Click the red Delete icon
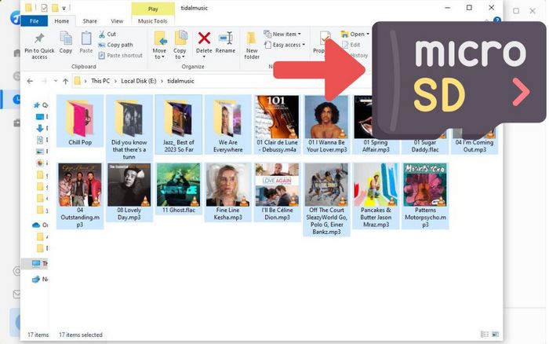 [204, 38]
